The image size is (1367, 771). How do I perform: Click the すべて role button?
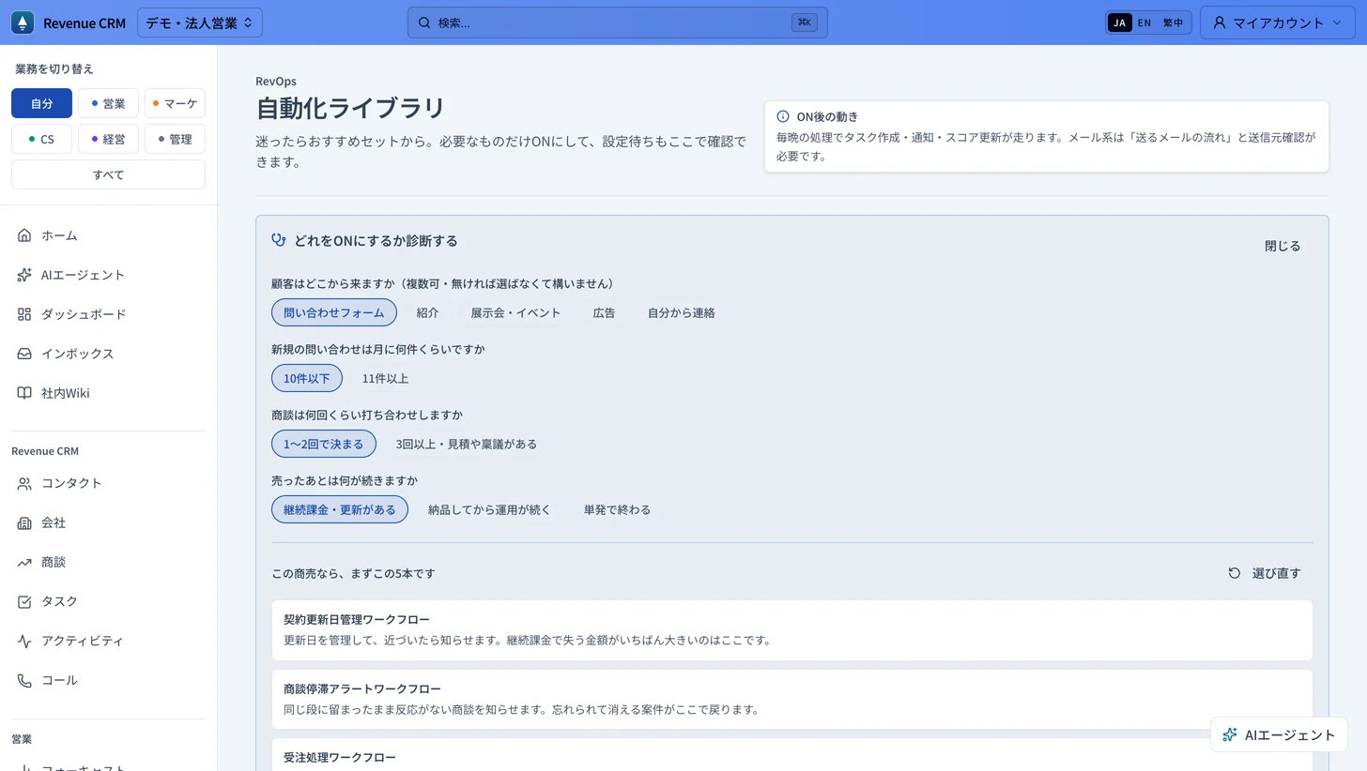point(108,174)
